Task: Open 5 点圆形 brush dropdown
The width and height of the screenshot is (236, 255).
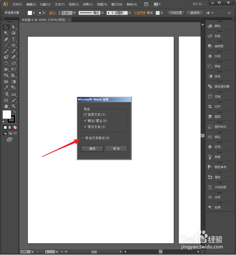Action: pyautogui.click(x=130, y=13)
